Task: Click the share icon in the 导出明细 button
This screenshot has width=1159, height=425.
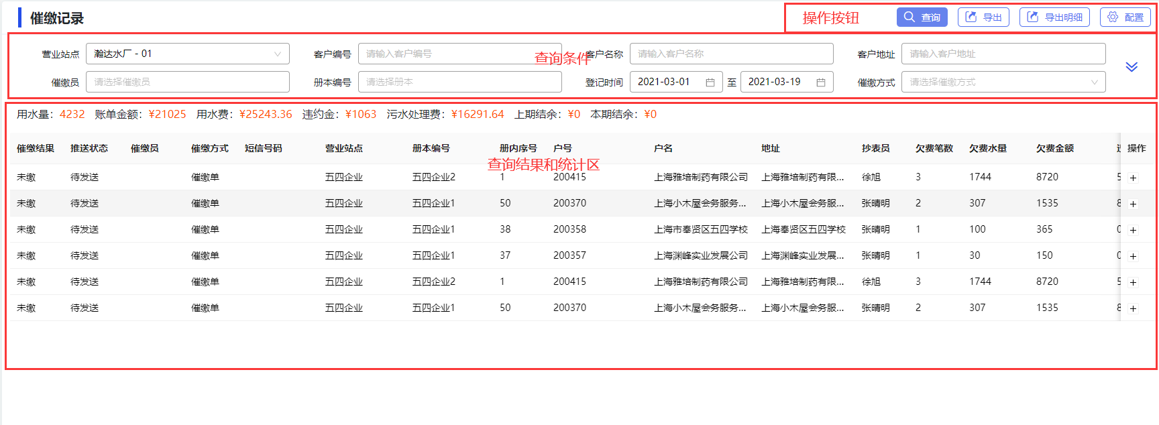Action: (1033, 17)
